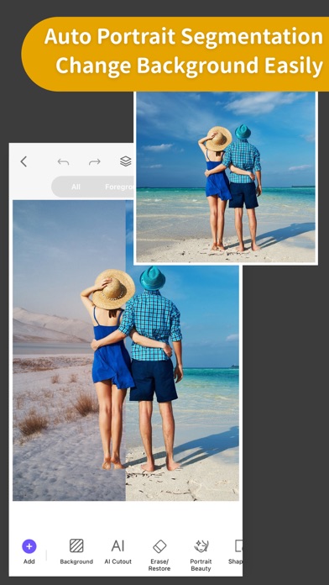This screenshot has height=585, width=329.
Task: Select the Erase/Restore eraser tool
Action: 159,555
